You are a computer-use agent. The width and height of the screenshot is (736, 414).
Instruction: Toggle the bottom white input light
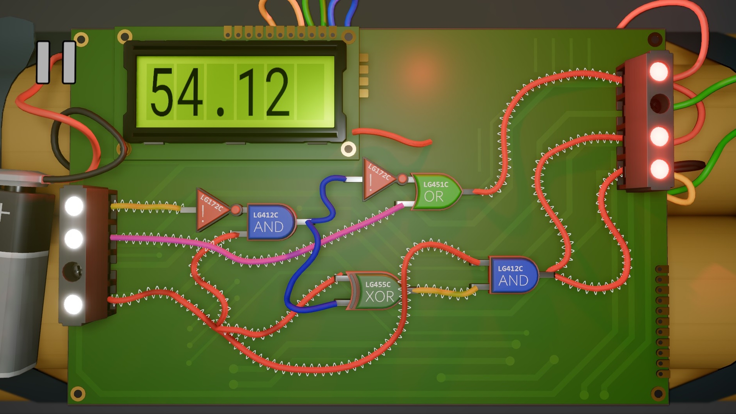coord(73,304)
